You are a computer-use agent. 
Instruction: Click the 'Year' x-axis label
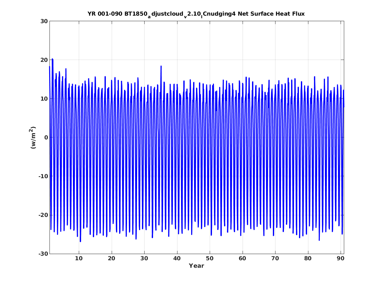(x=196, y=266)
